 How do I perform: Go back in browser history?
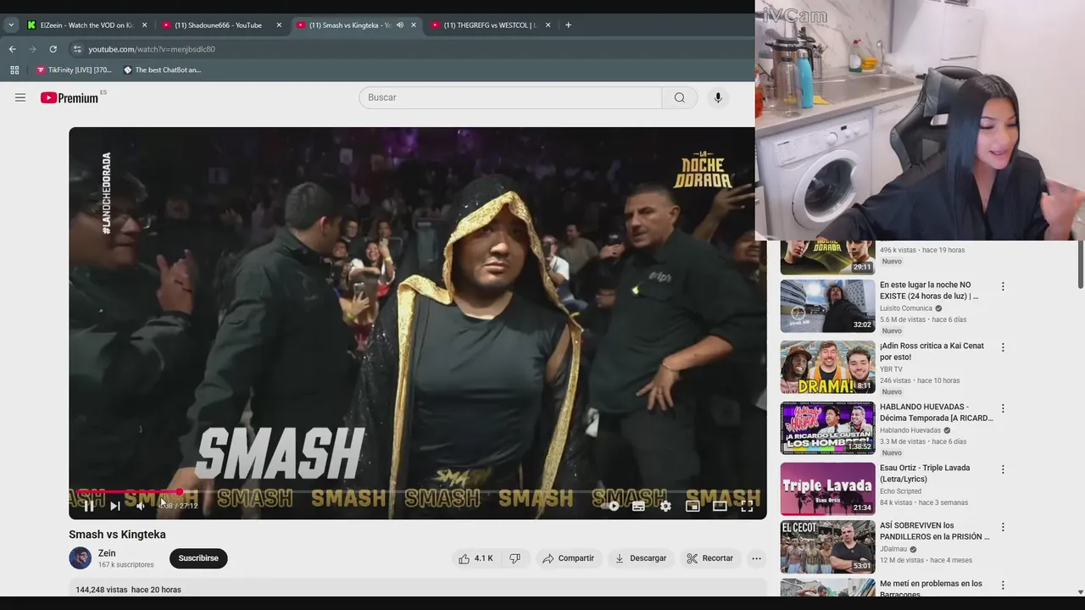(x=13, y=49)
